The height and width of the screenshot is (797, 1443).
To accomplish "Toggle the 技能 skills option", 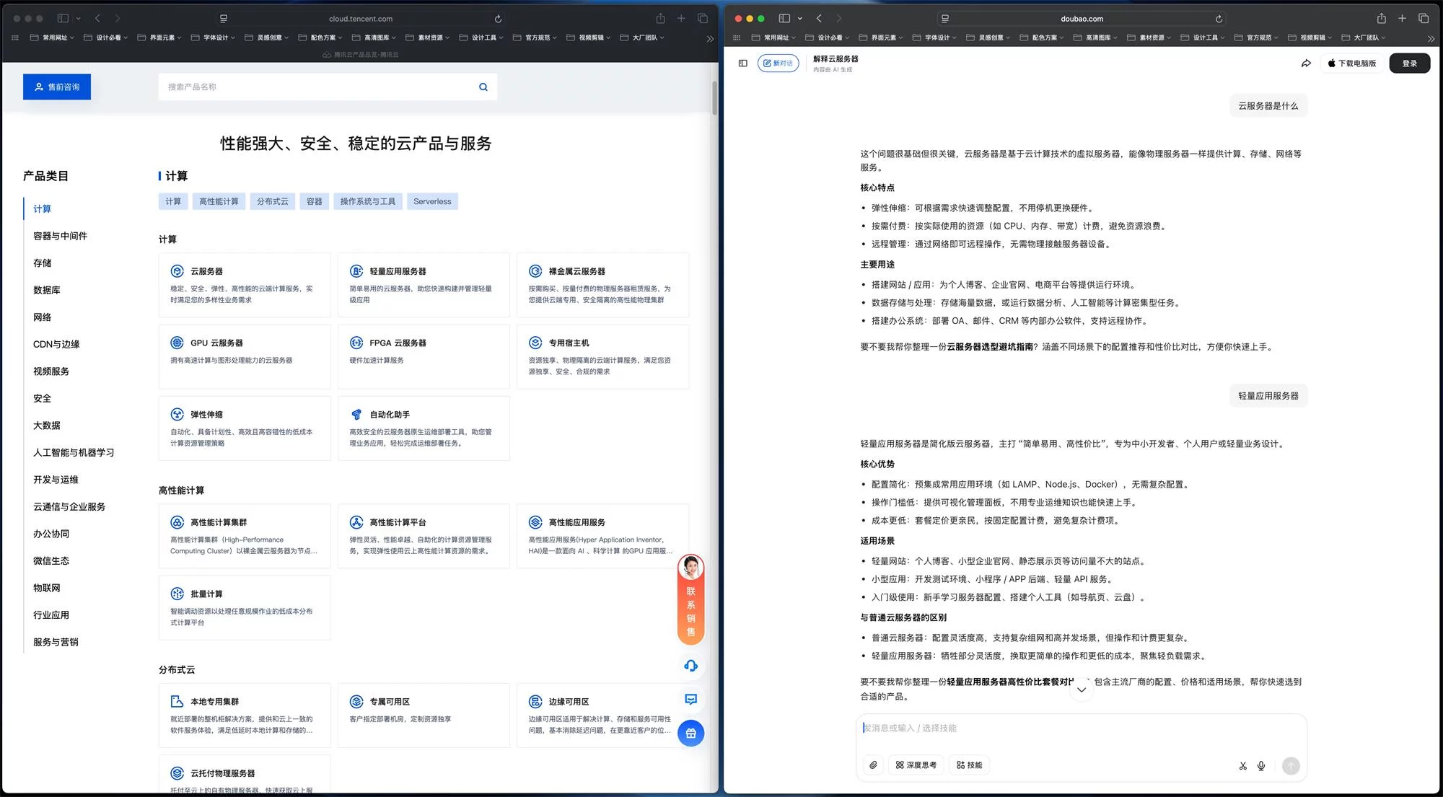I will pyautogui.click(x=969, y=765).
